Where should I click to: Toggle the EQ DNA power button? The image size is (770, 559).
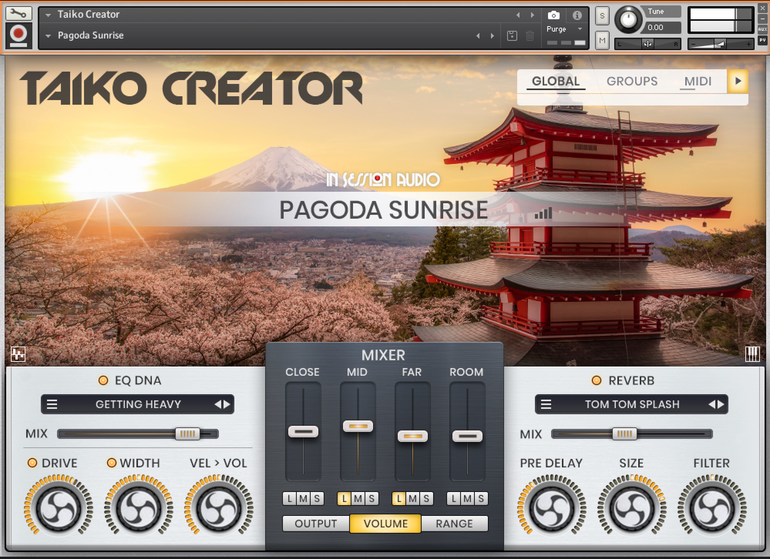pyautogui.click(x=103, y=380)
